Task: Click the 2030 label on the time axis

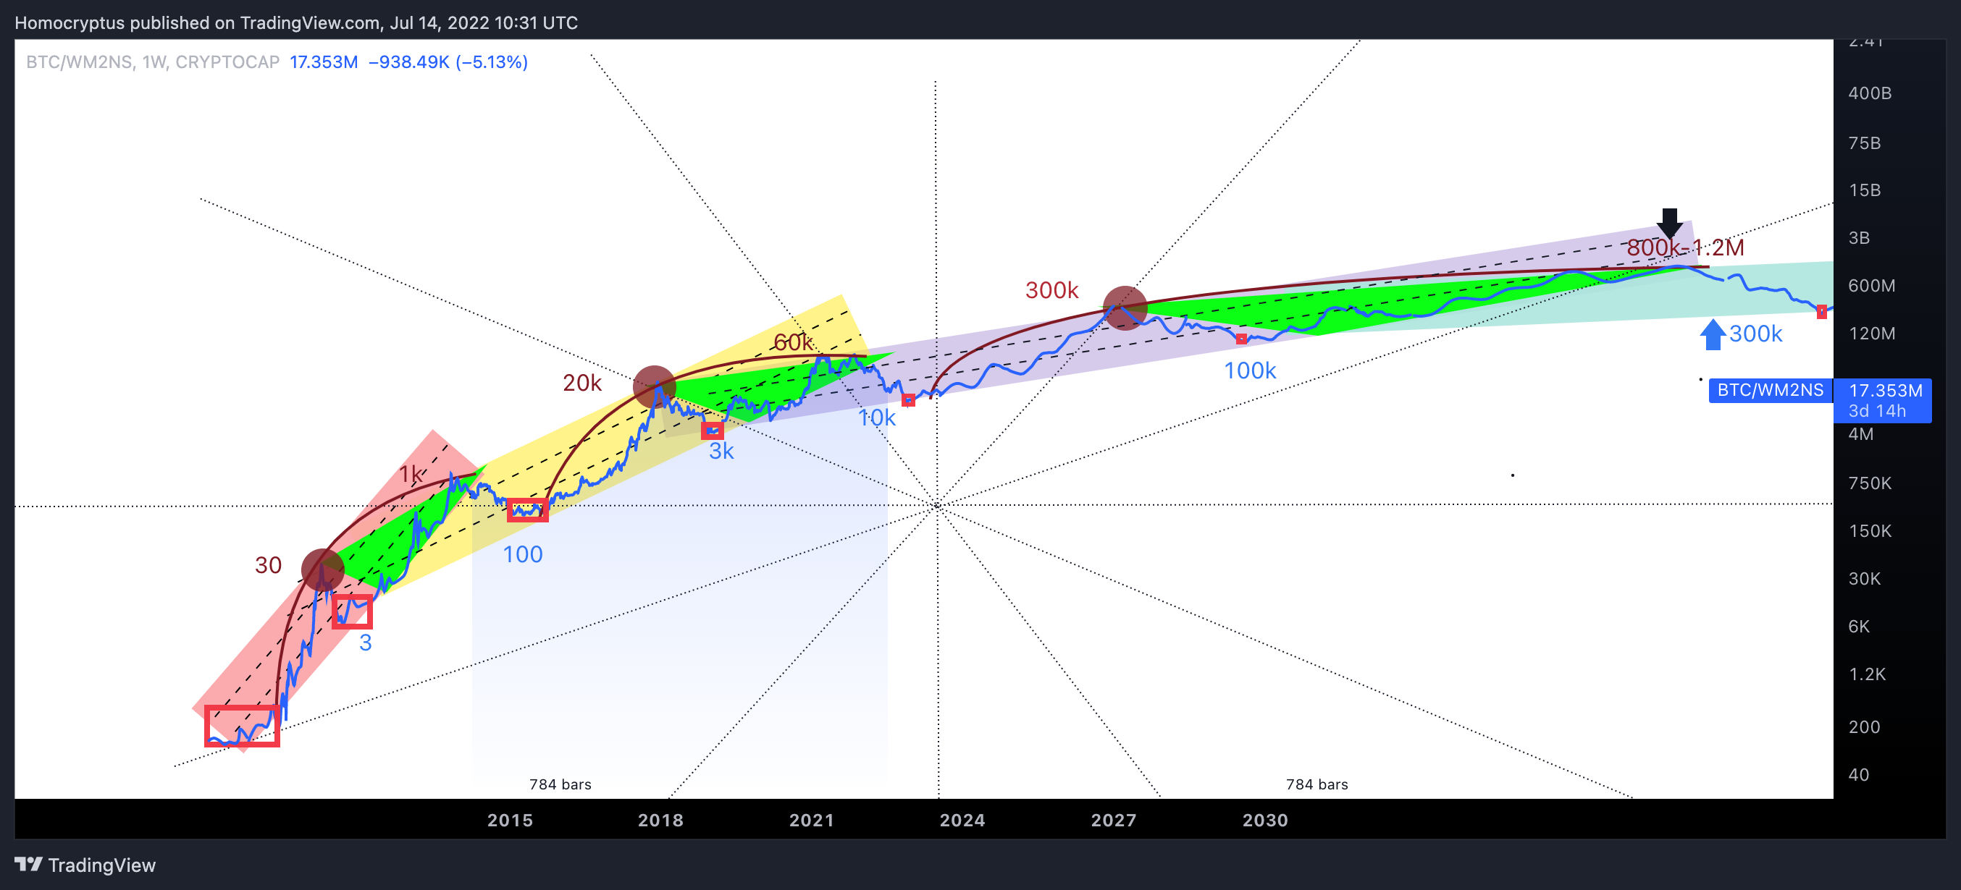Action: 1265,820
